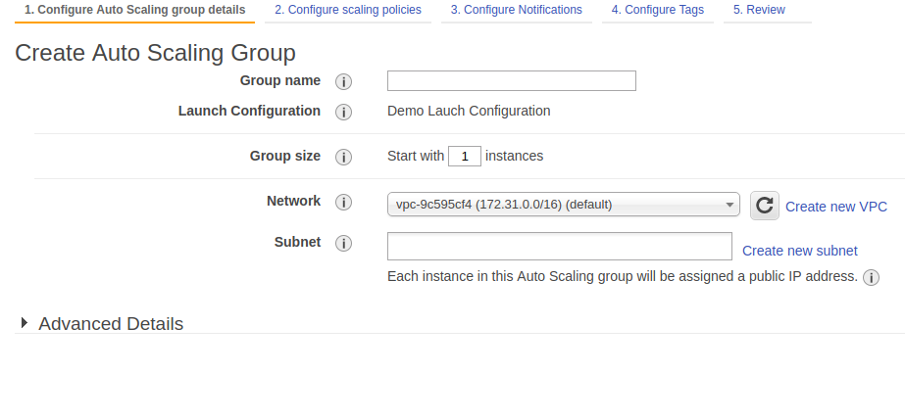The height and width of the screenshot is (420, 905).
Task: Click the Demo Lauch Configuration text
Action: [469, 111]
